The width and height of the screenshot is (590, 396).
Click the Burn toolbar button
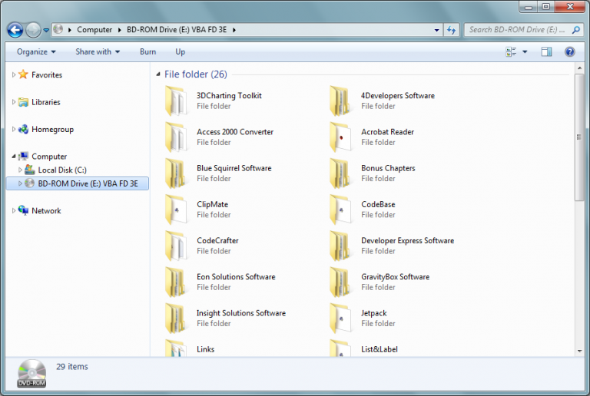pos(147,51)
